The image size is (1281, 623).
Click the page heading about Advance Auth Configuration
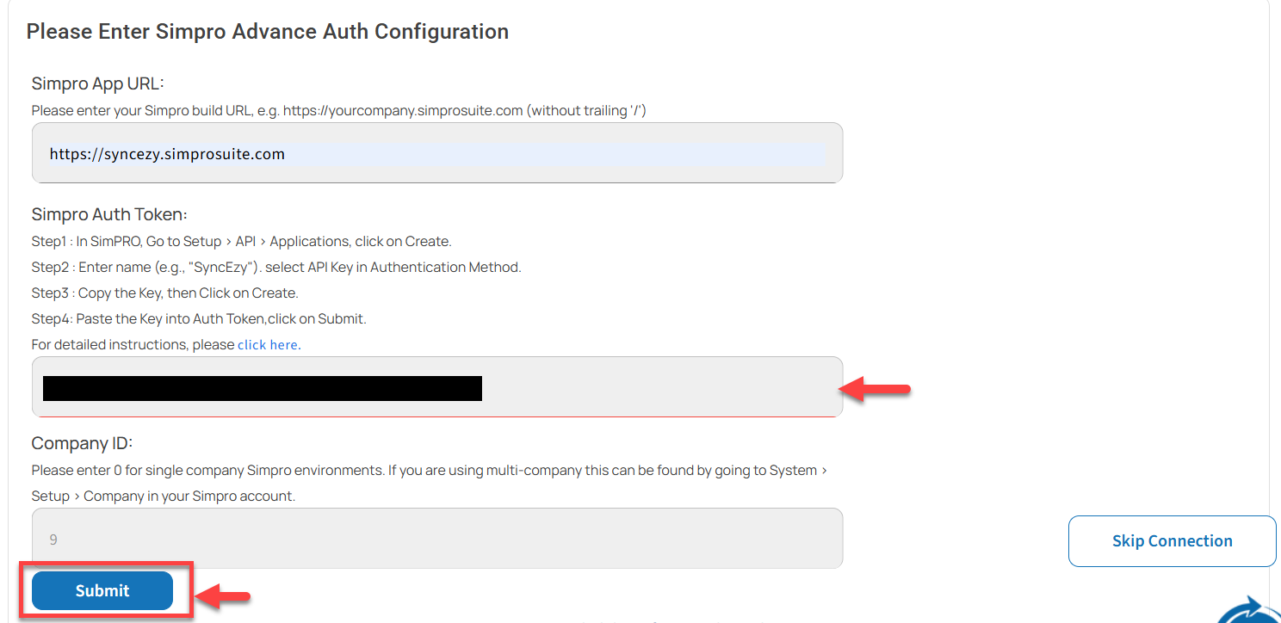point(268,32)
